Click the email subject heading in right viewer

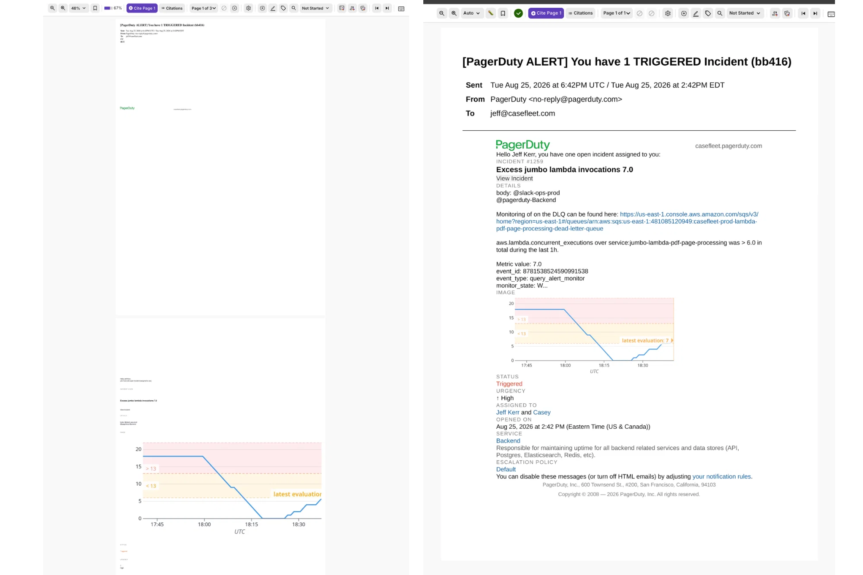[x=627, y=62]
